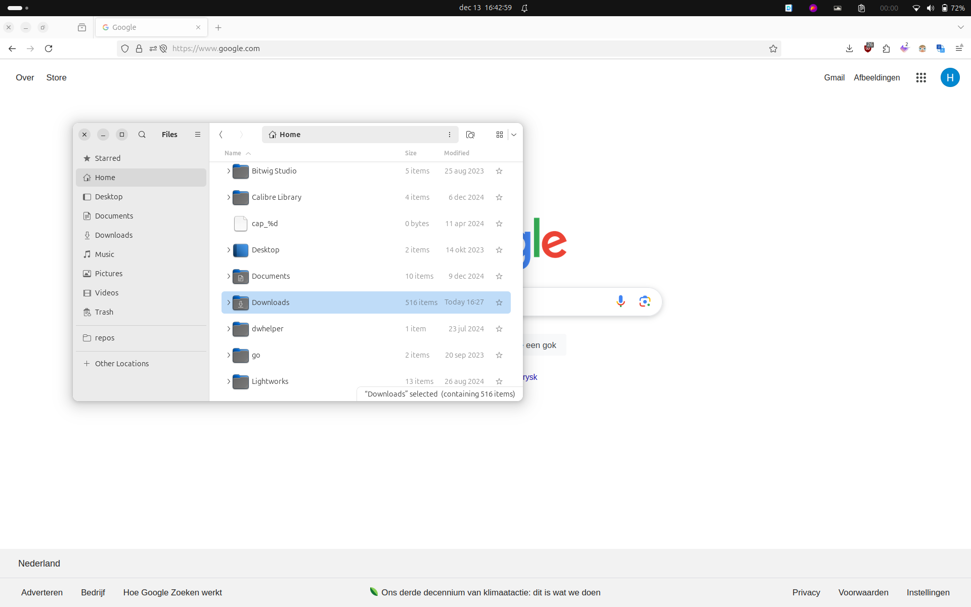This screenshot has width=971, height=607.
Task: Open Store link on Google page
Action: [56, 77]
